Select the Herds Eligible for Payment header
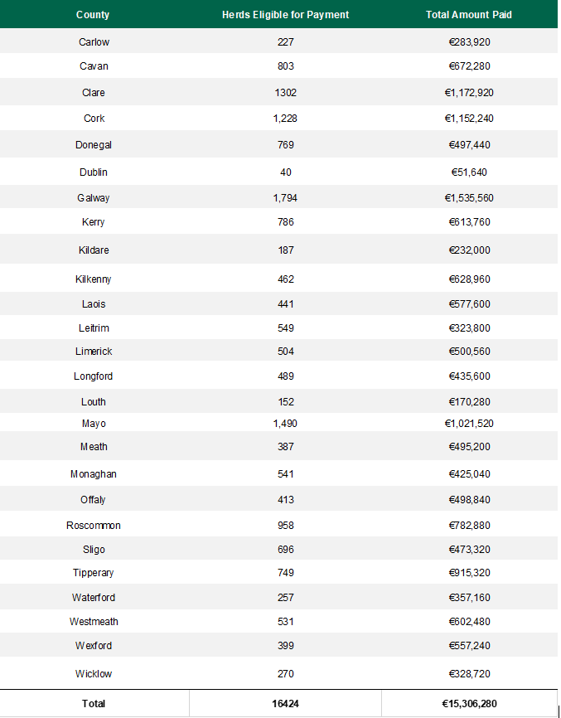Image resolution: width=561 pixels, height=718 pixels. click(x=285, y=15)
